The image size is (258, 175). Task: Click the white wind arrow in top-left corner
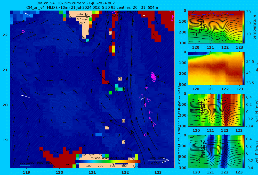27,14
